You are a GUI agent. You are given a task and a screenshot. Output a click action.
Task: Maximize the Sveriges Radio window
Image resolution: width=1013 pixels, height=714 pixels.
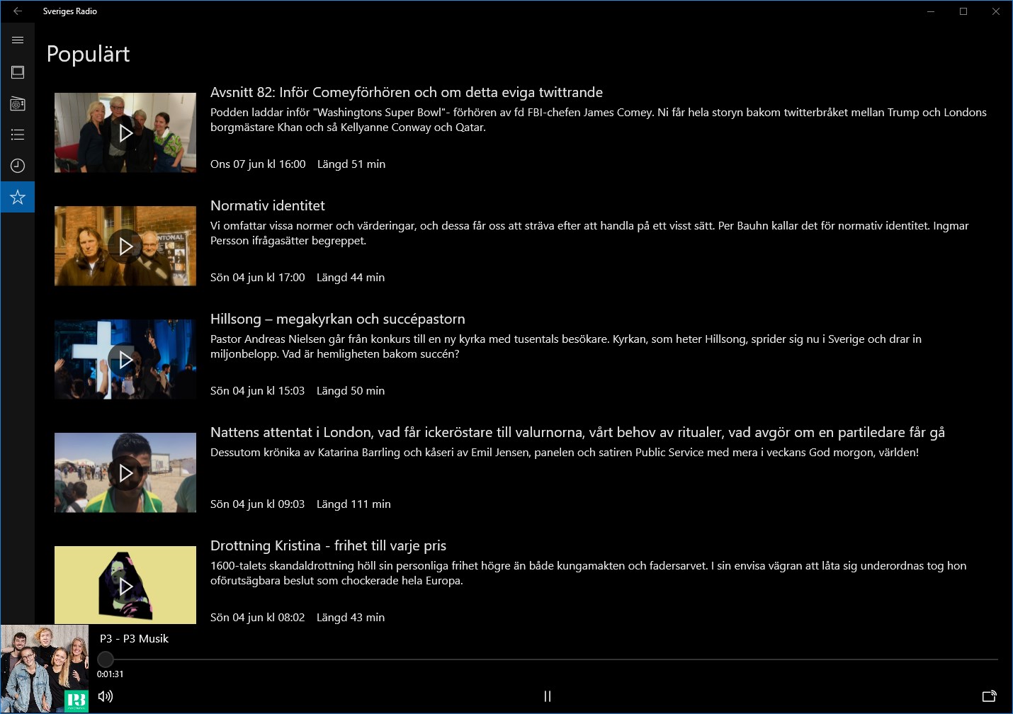tap(963, 11)
